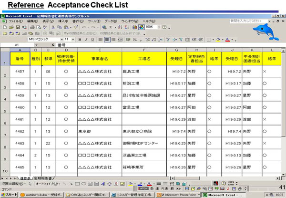Click column G header
Screen dimensions: 286x198
tap(176, 50)
